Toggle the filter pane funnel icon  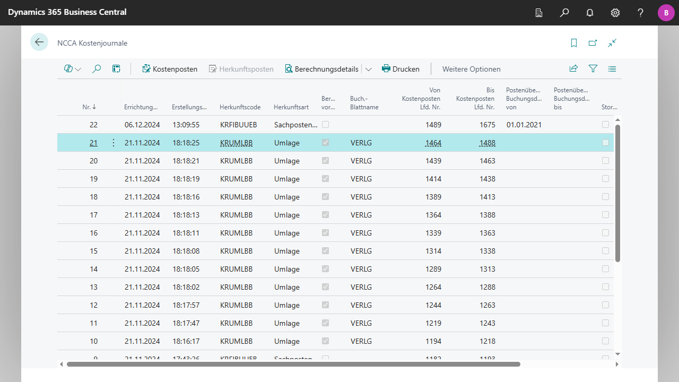(x=593, y=69)
